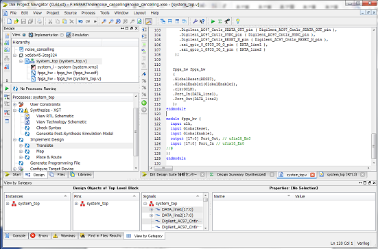Switch to the Libraries tab

(81, 174)
